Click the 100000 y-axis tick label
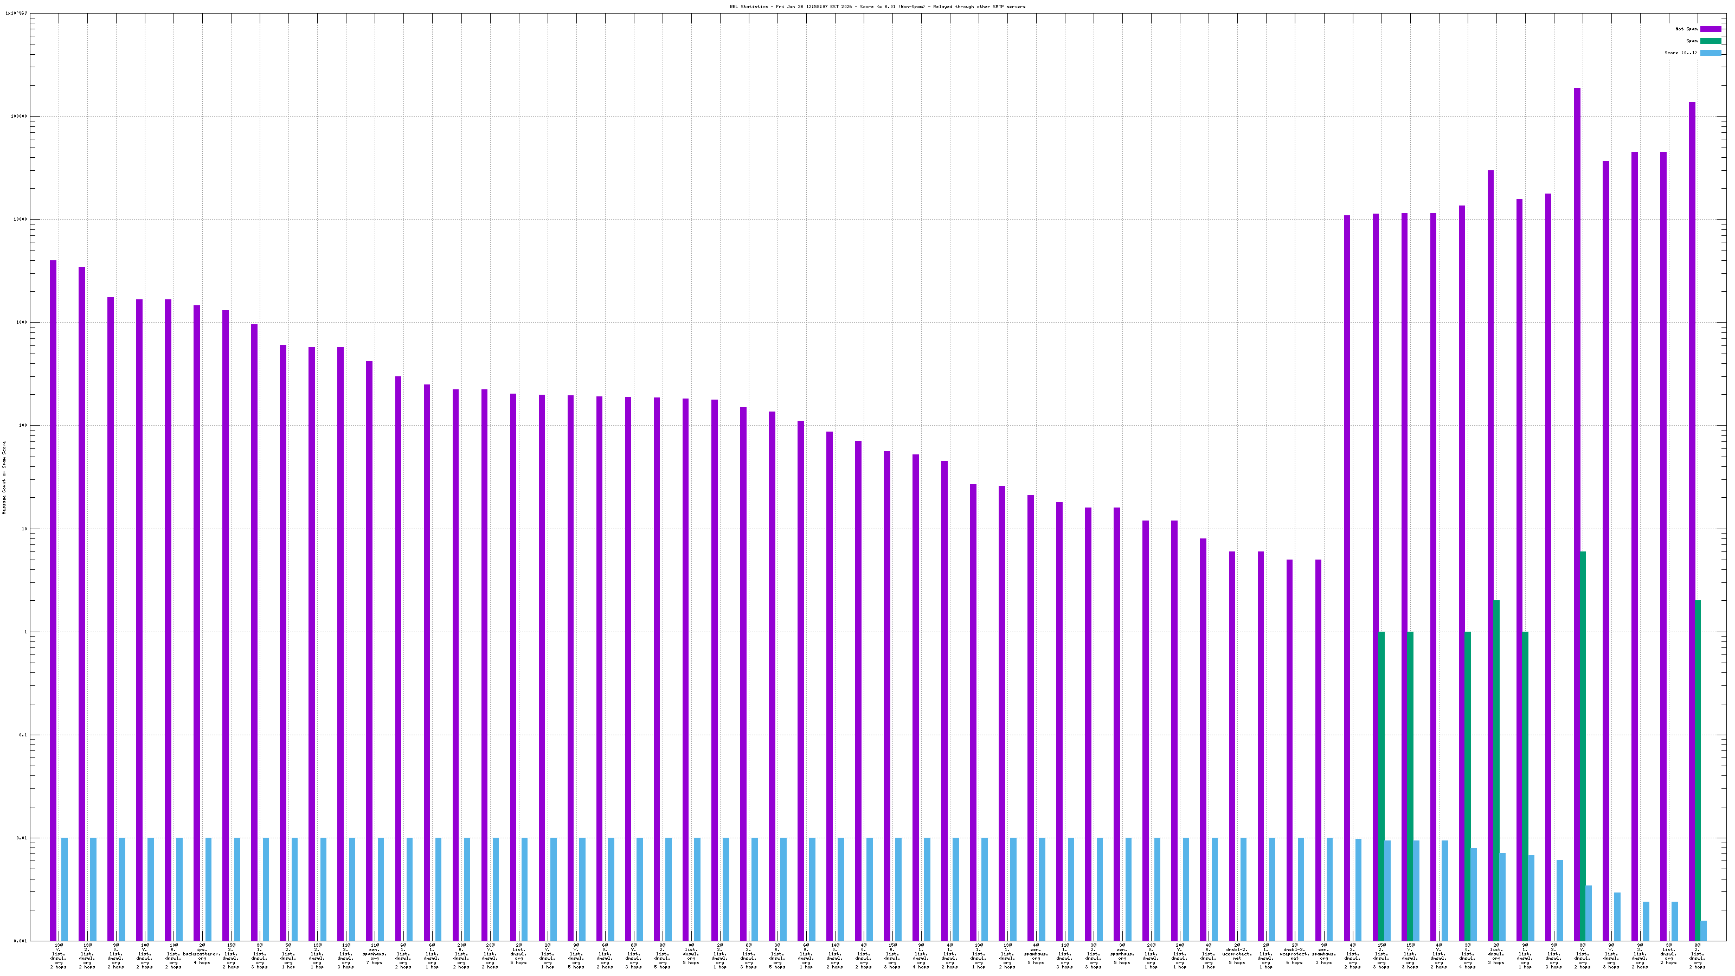Screen dimensions: 1735x976 point(20,117)
